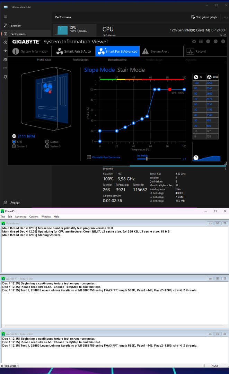Click the '2250' RPM table cell

212,83
